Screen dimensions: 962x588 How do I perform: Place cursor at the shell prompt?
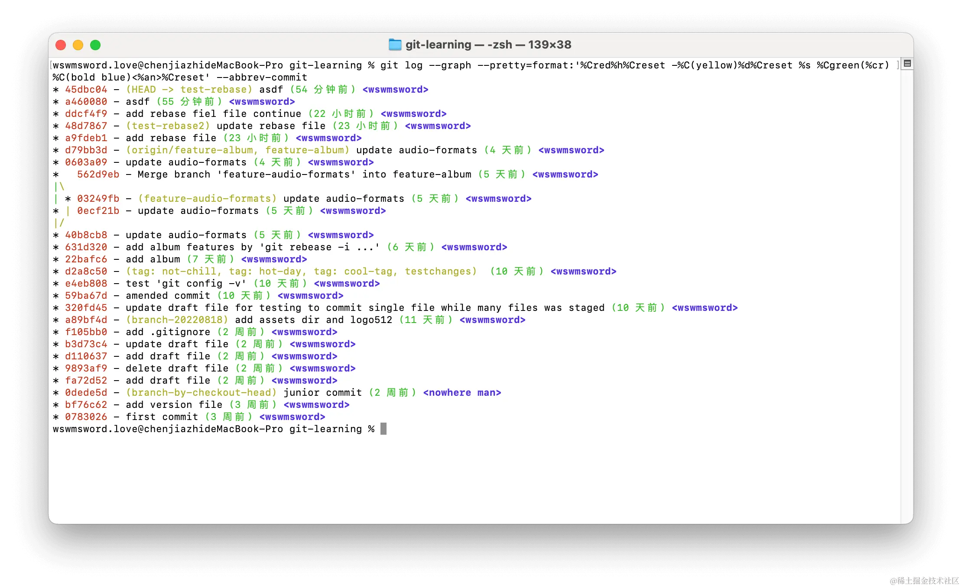pyautogui.click(x=383, y=429)
